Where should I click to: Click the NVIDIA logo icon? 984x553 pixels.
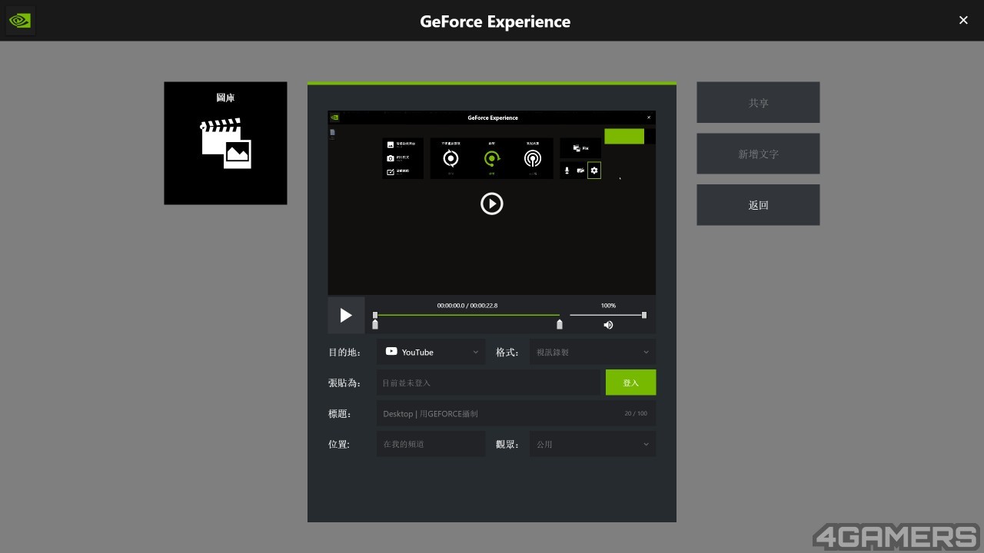pos(19,21)
